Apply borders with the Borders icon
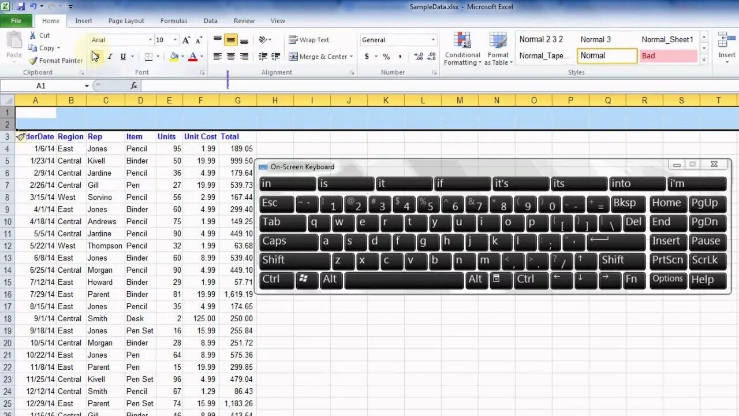This screenshot has height=416, width=739. 148,57
